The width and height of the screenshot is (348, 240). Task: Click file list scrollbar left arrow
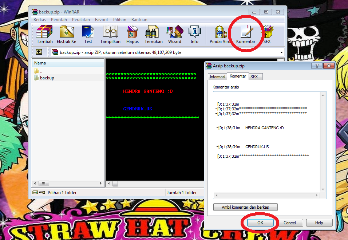click(35, 184)
